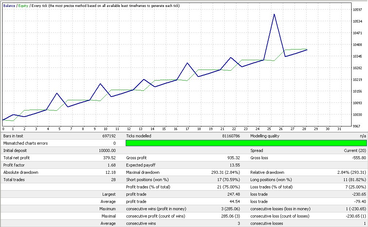Click consecutive wins value 3 (285.06)
The width and height of the screenshot is (368, 227).
pos(231,209)
